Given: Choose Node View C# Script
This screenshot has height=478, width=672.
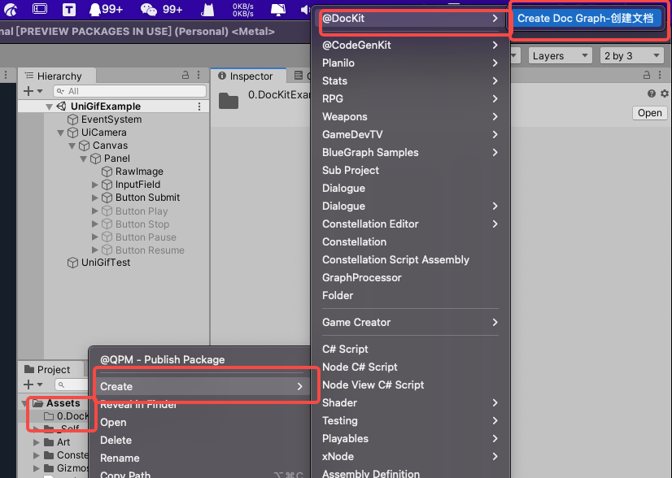Looking at the screenshot, I should coord(411,385).
